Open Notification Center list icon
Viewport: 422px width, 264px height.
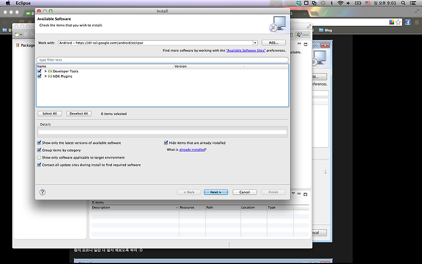point(413,4)
